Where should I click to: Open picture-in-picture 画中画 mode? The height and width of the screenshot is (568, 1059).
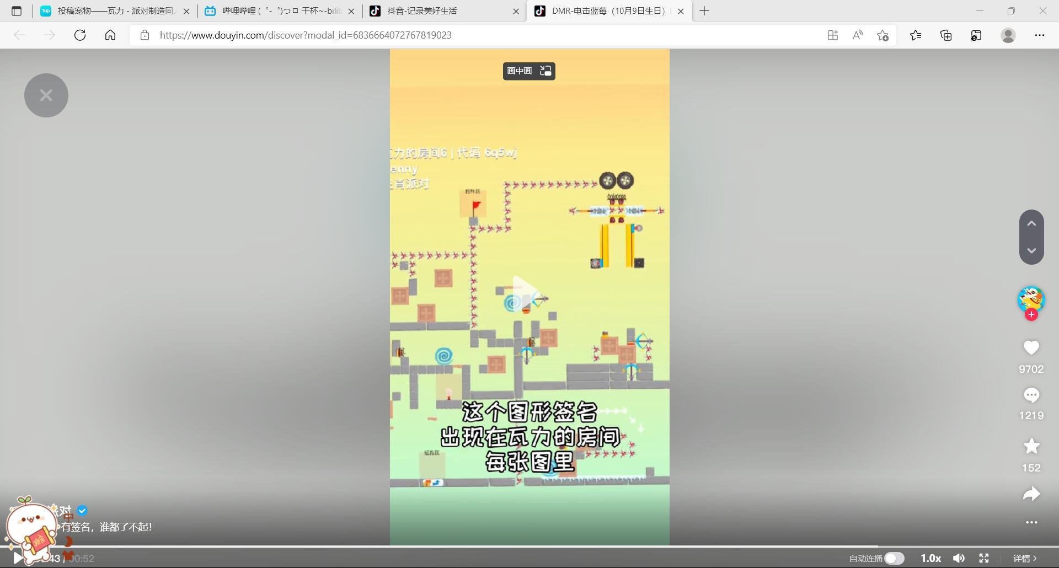(529, 71)
